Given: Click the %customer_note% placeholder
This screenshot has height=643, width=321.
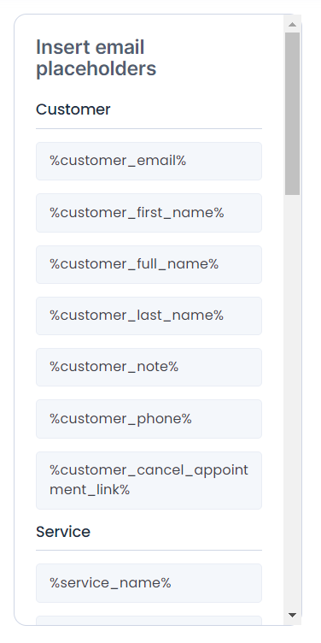Looking at the screenshot, I should 149,367.
